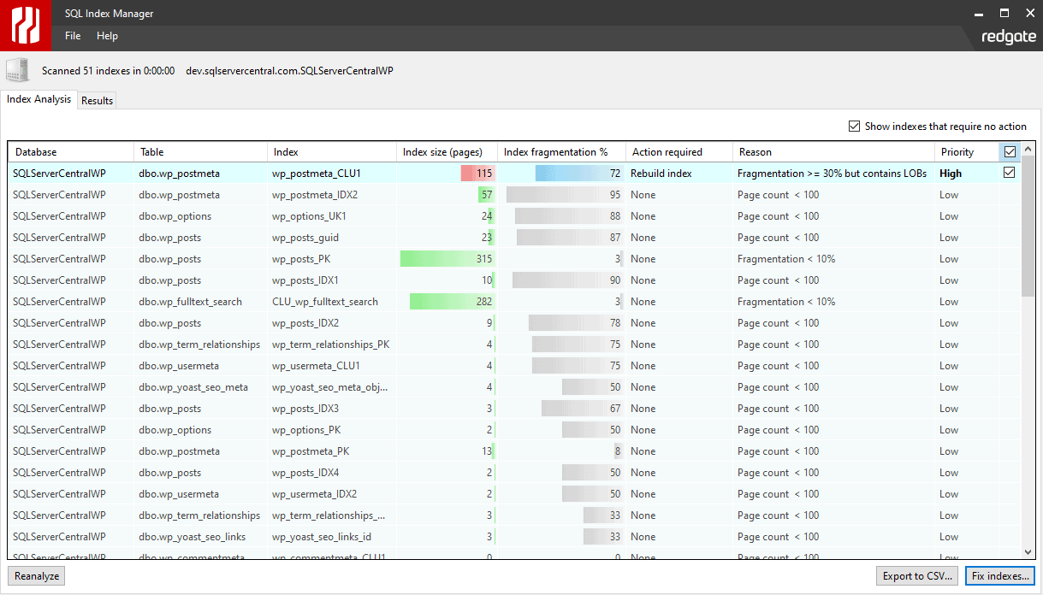Select the Index Analysis tab
1043x595 pixels.
click(39, 99)
